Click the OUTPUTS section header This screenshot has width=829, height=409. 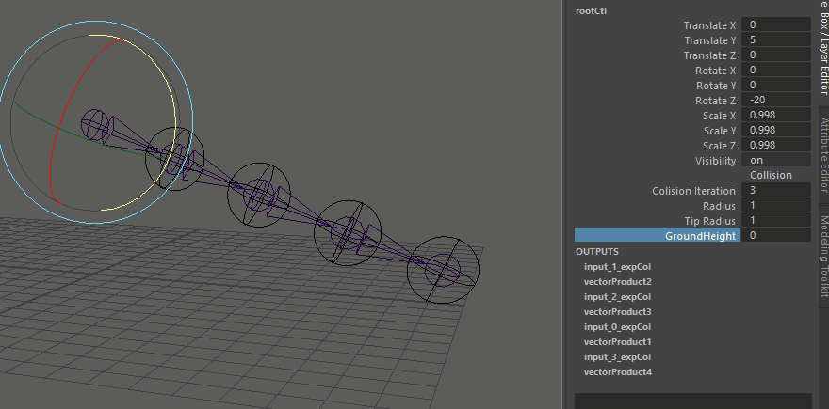[597, 252]
